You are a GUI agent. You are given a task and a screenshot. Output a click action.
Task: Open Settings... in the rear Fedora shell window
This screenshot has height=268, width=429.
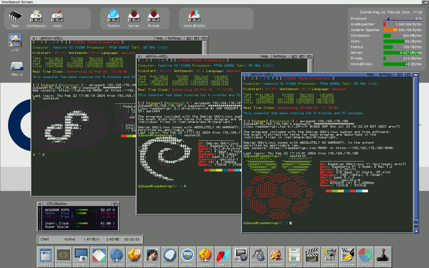(x=175, y=38)
